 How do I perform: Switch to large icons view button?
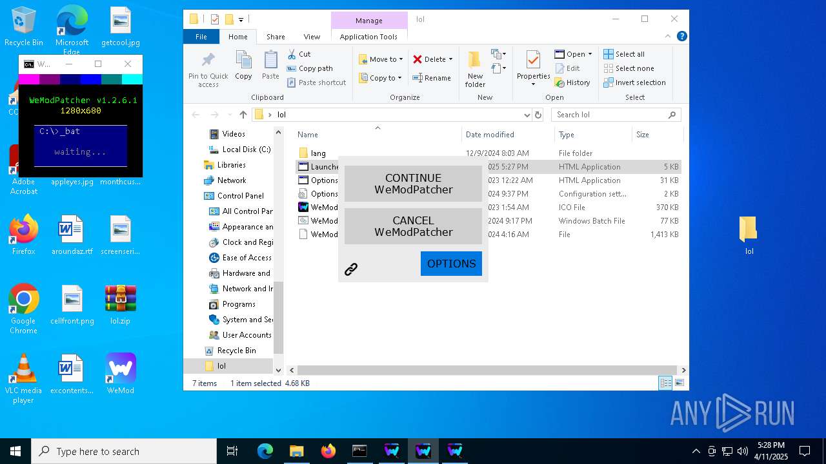tap(679, 383)
